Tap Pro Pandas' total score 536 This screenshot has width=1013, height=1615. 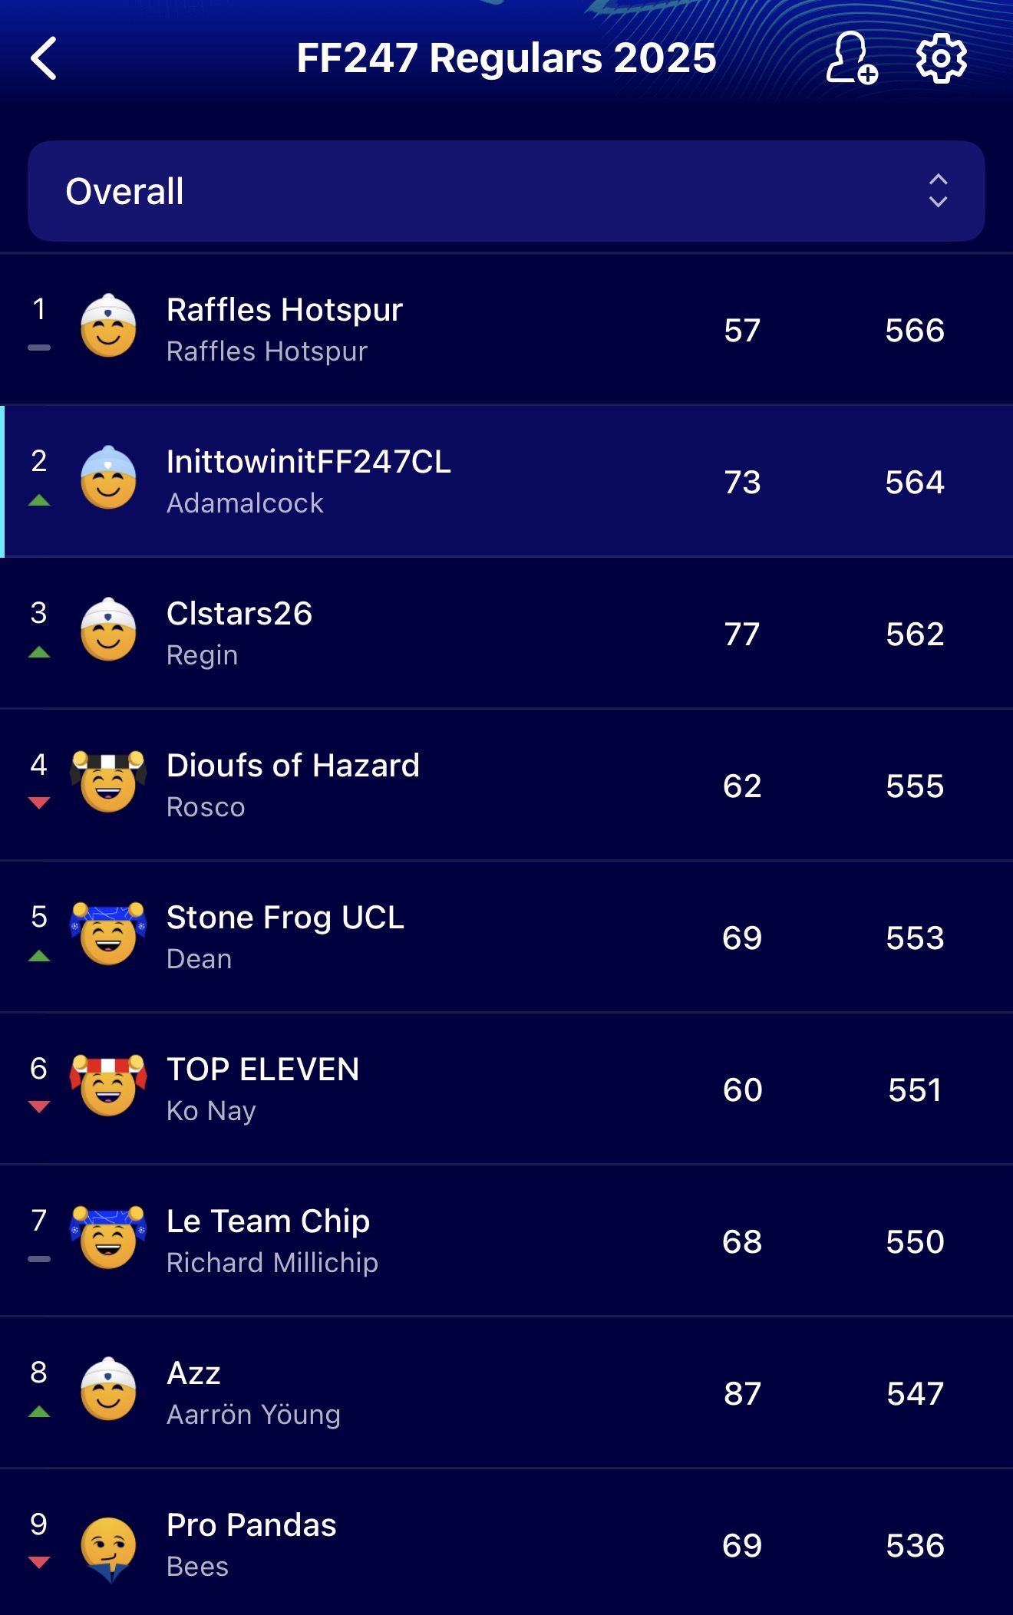pyautogui.click(x=914, y=1546)
